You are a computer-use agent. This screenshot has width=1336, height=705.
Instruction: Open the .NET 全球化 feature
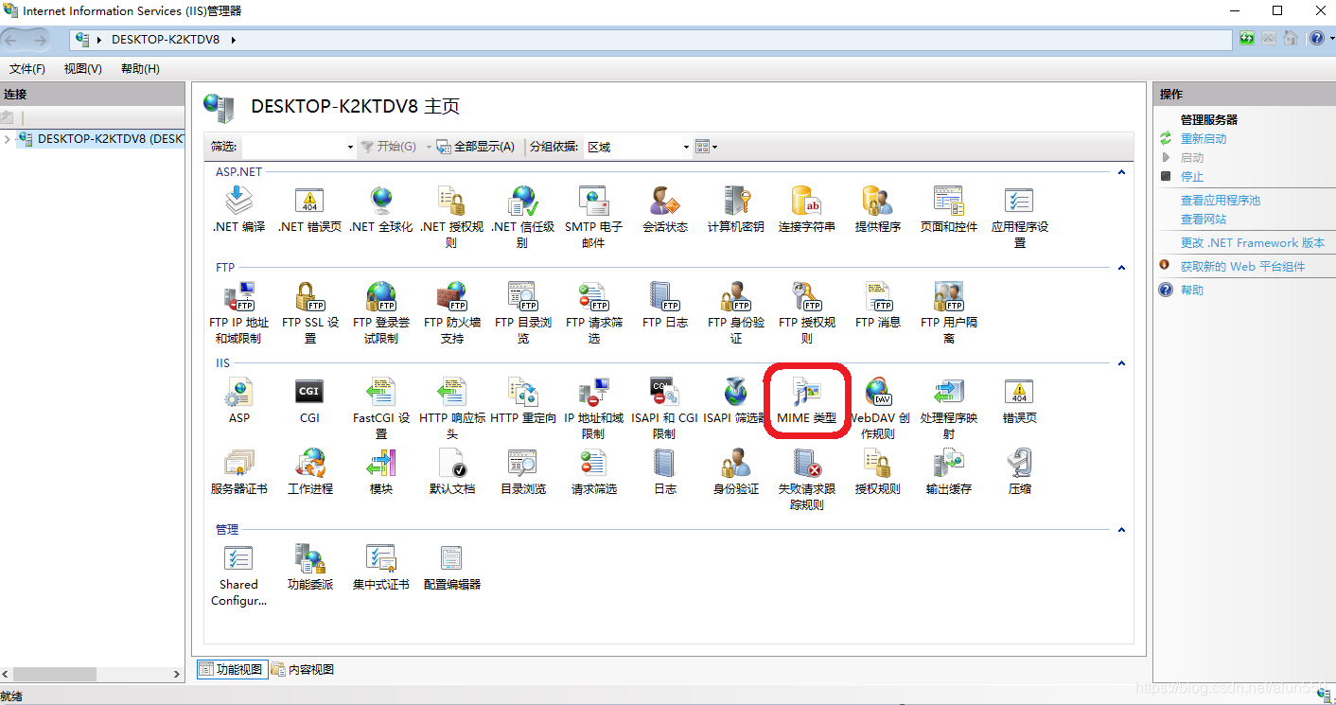381,210
